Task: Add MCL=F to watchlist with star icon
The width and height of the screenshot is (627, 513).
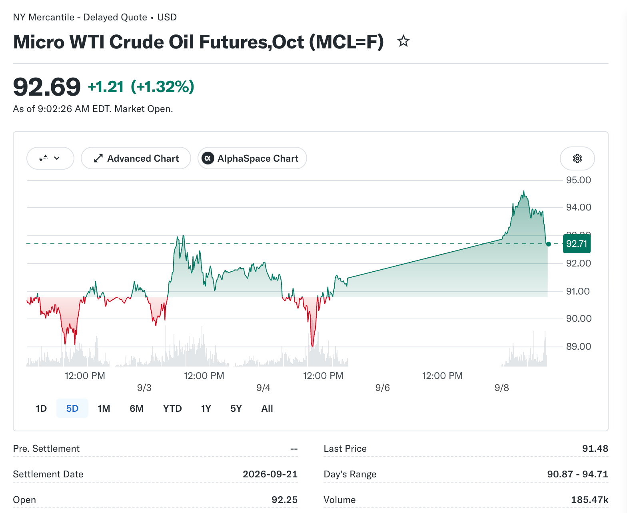Action: coord(403,41)
